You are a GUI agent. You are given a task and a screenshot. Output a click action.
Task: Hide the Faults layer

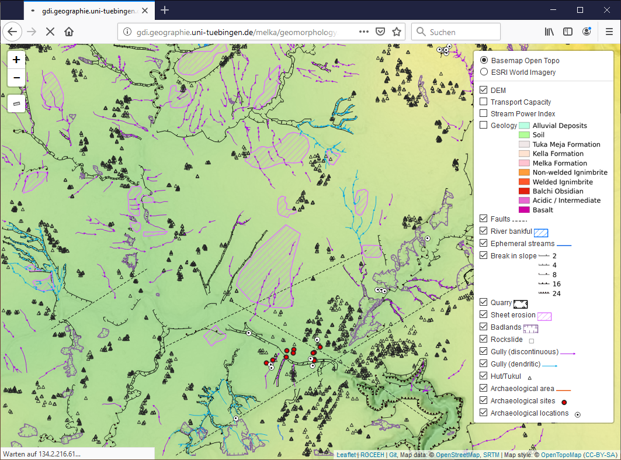483,219
